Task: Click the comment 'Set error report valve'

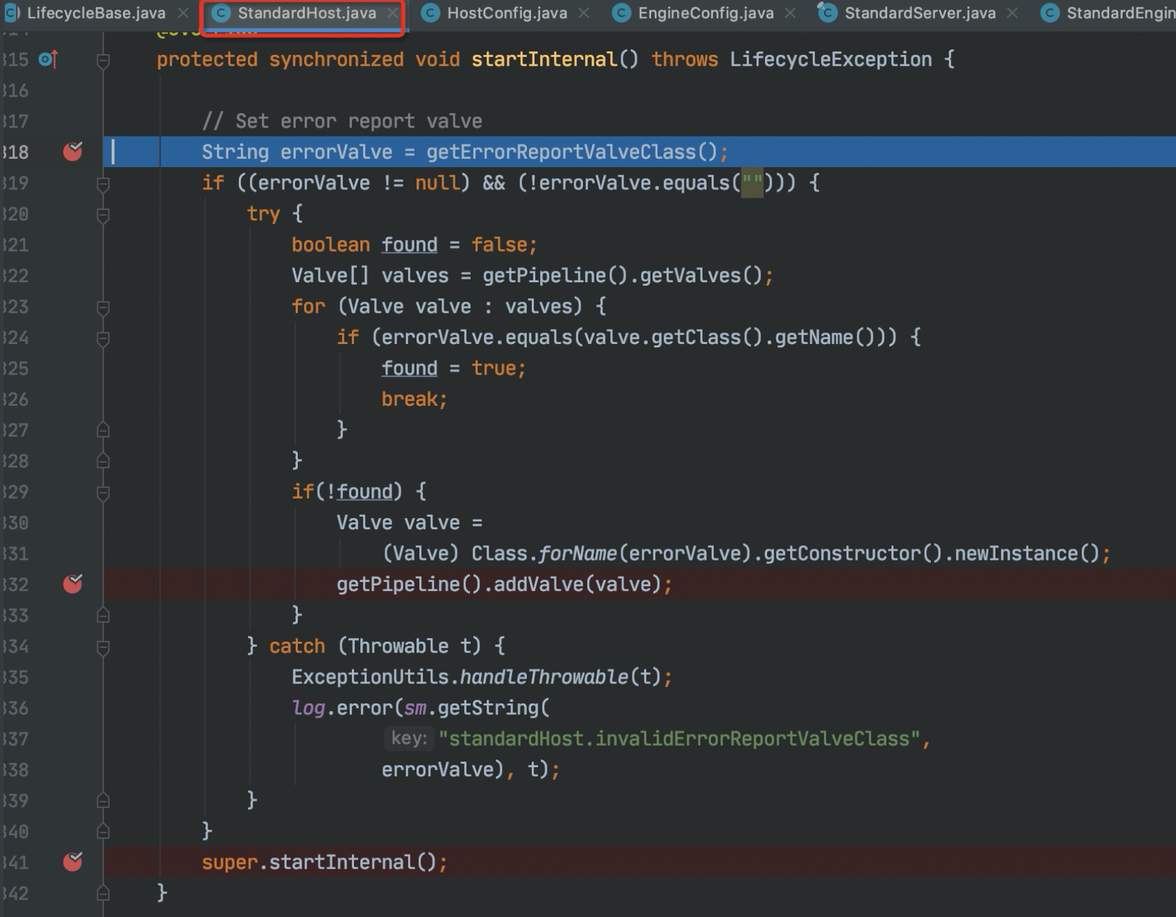Action: (342, 121)
